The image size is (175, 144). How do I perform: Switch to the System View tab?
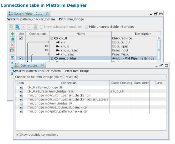[x=29, y=14]
